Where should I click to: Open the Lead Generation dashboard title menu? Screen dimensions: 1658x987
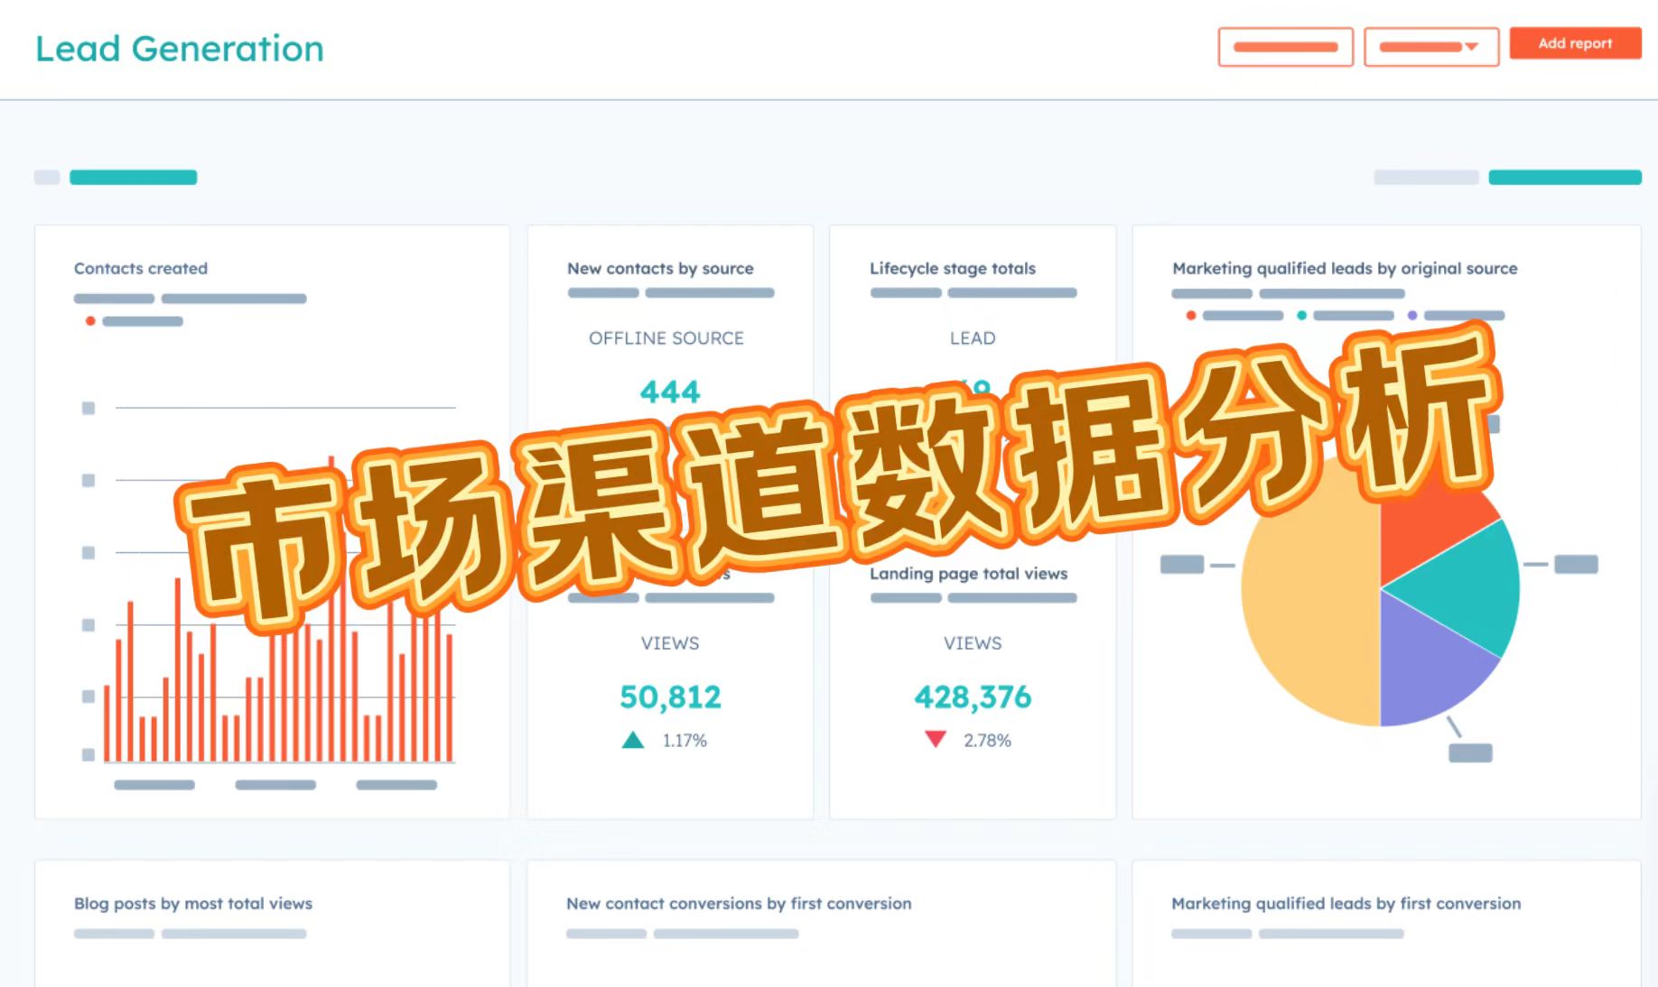(x=181, y=49)
